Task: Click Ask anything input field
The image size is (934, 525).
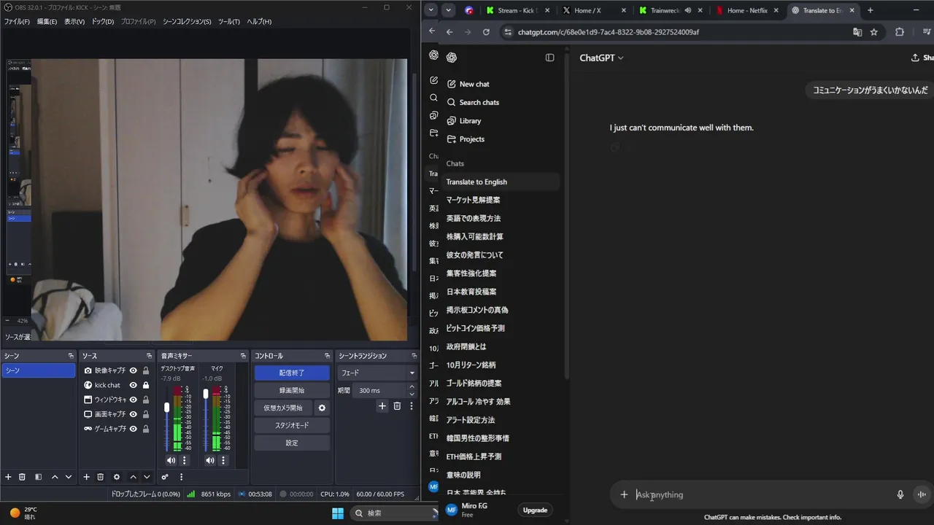Action: [x=759, y=494]
